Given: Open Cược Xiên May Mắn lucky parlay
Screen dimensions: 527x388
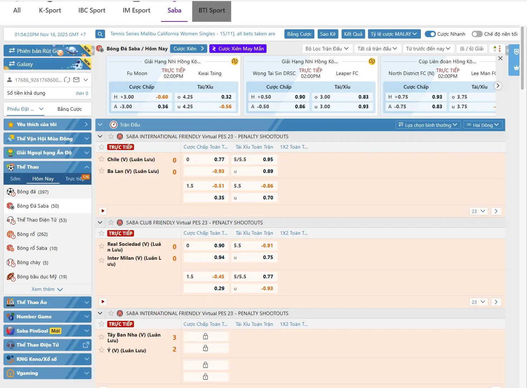Looking at the screenshot, I should click(x=238, y=49).
